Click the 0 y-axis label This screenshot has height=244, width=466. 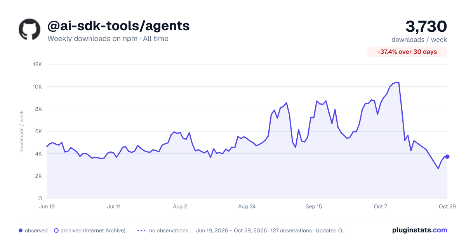pos(40,198)
